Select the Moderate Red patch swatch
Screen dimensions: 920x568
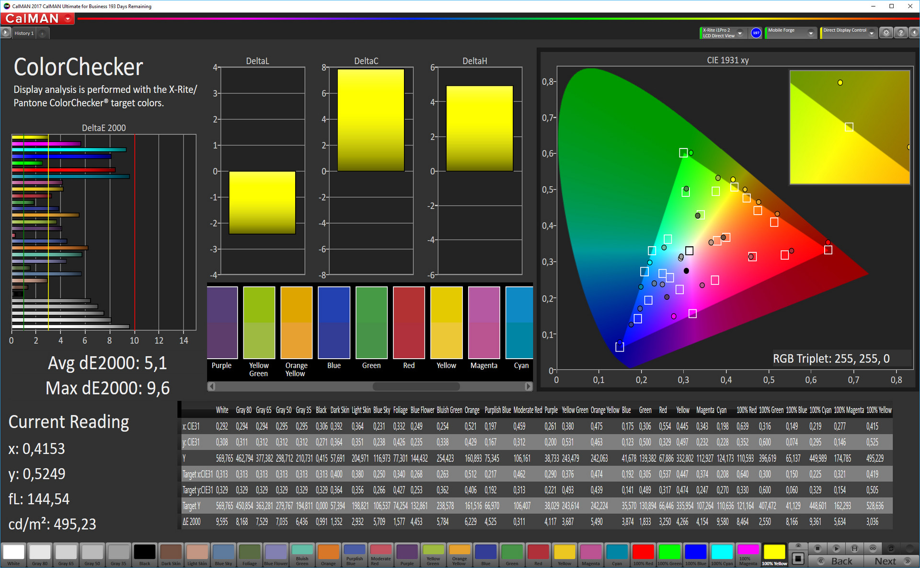[x=381, y=555]
